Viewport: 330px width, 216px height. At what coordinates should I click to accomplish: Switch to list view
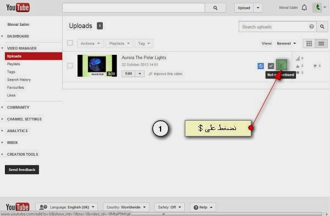[321, 43]
